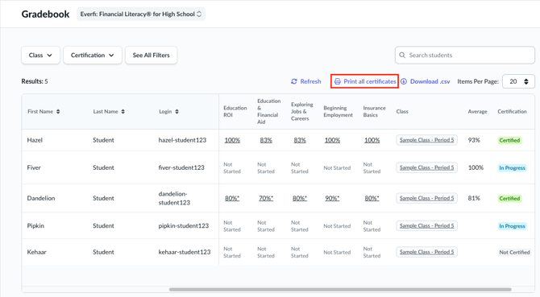Open the course selector Everfi Financial Literacy
Screen dimensions: 540x297
point(141,14)
